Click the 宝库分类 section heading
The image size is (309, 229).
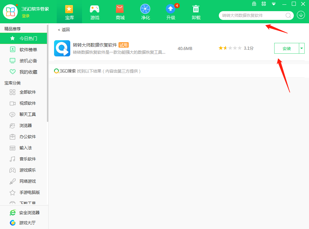(x=12, y=83)
